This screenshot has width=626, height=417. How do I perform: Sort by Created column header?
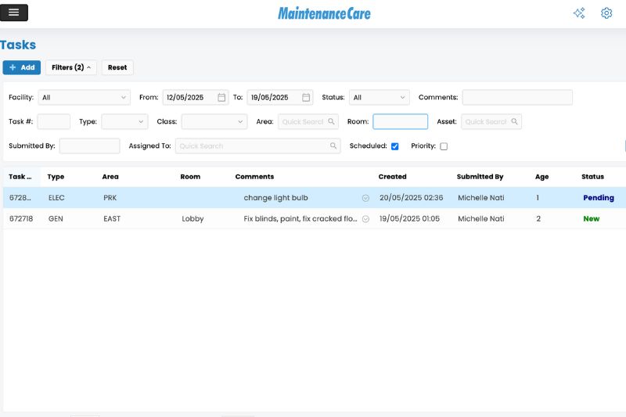pos(392,177)
